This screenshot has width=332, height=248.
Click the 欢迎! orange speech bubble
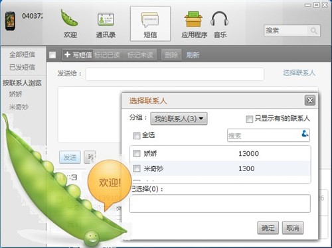(109, 183)
